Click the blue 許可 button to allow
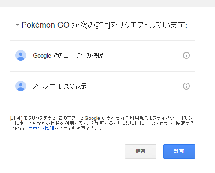The width and height of the screenshot is (215, 173). click(x=179, y=151)
